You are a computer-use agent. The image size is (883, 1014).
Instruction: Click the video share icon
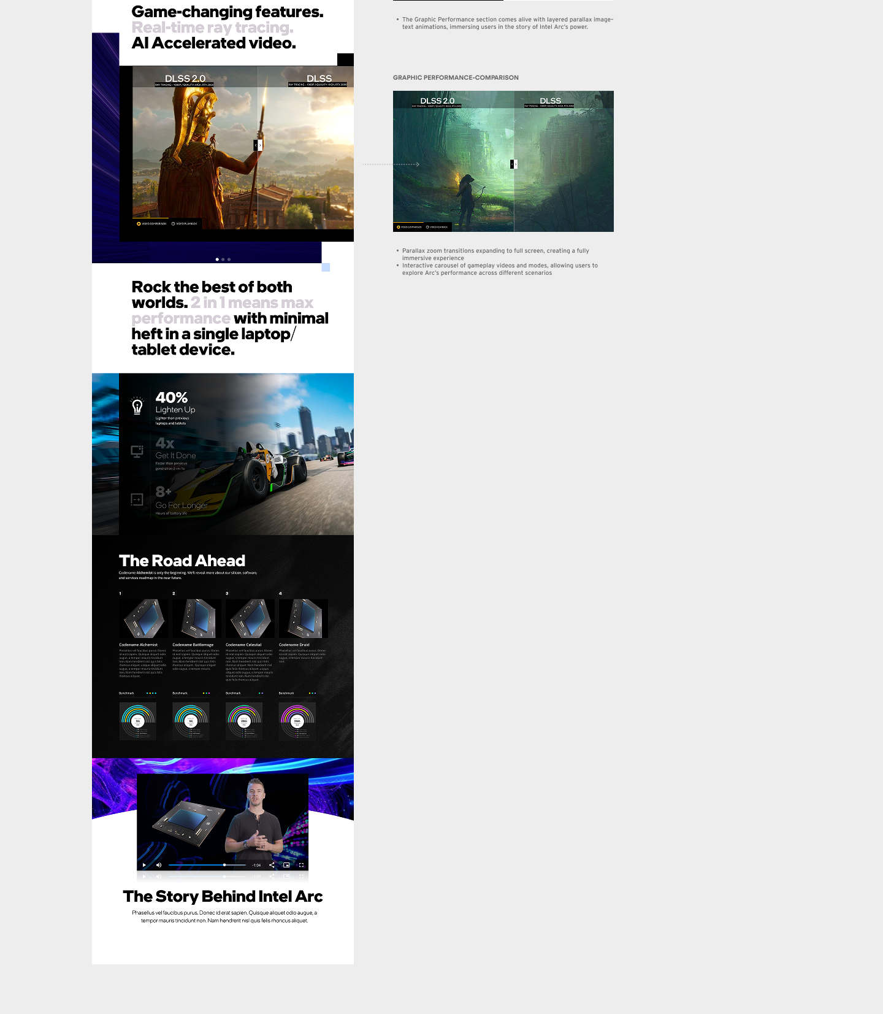pyautogui.click(x=272, y=865)
